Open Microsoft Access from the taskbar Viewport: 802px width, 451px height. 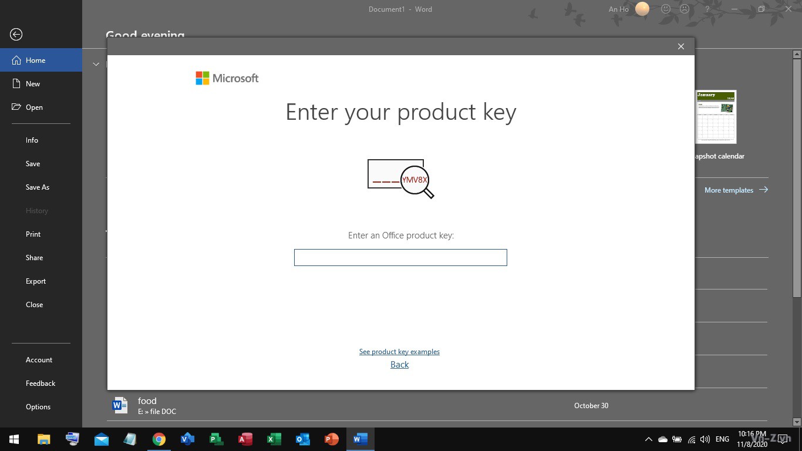coord(245,439)
